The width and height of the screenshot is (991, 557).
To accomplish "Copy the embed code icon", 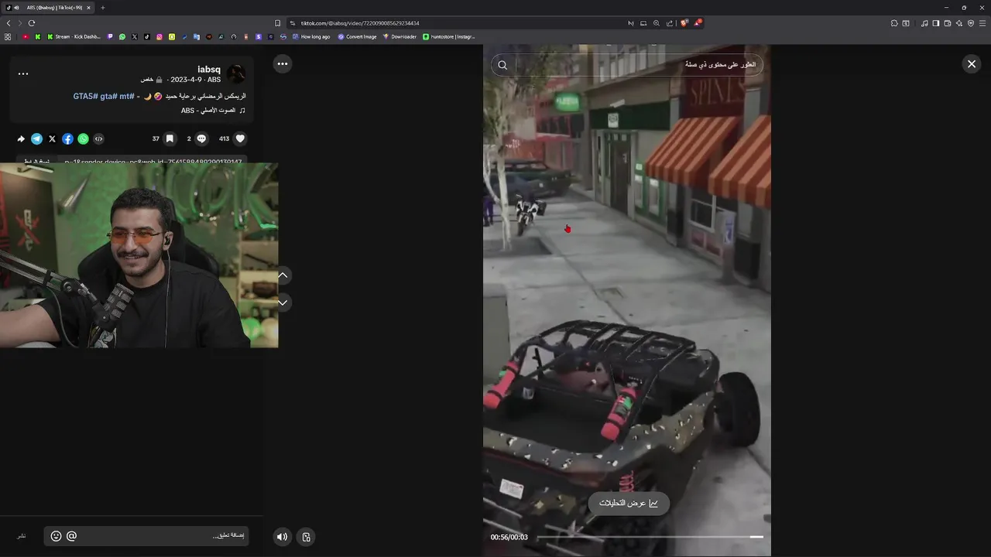I will coord(98,138).
